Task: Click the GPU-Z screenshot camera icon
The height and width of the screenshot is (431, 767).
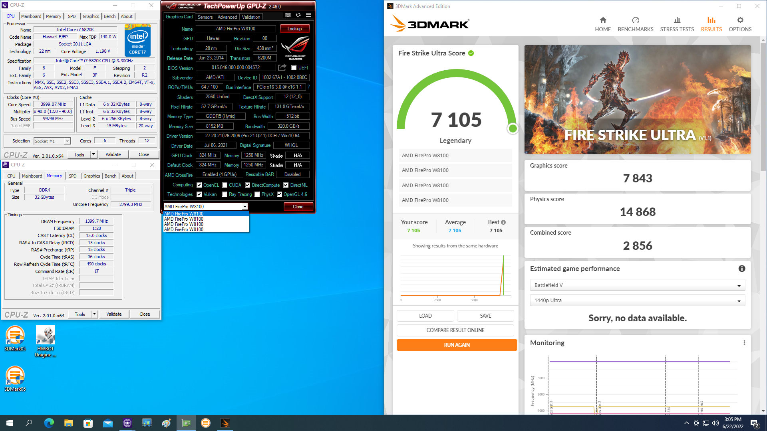Action: coord(288,15)
